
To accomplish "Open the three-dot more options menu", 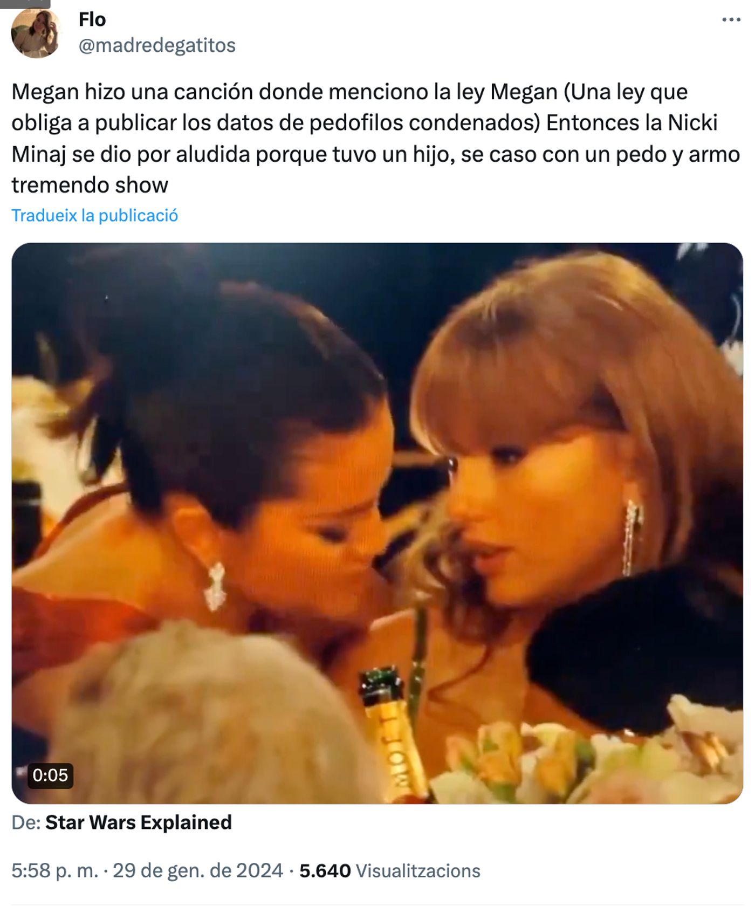I will [x=731, y=20].
